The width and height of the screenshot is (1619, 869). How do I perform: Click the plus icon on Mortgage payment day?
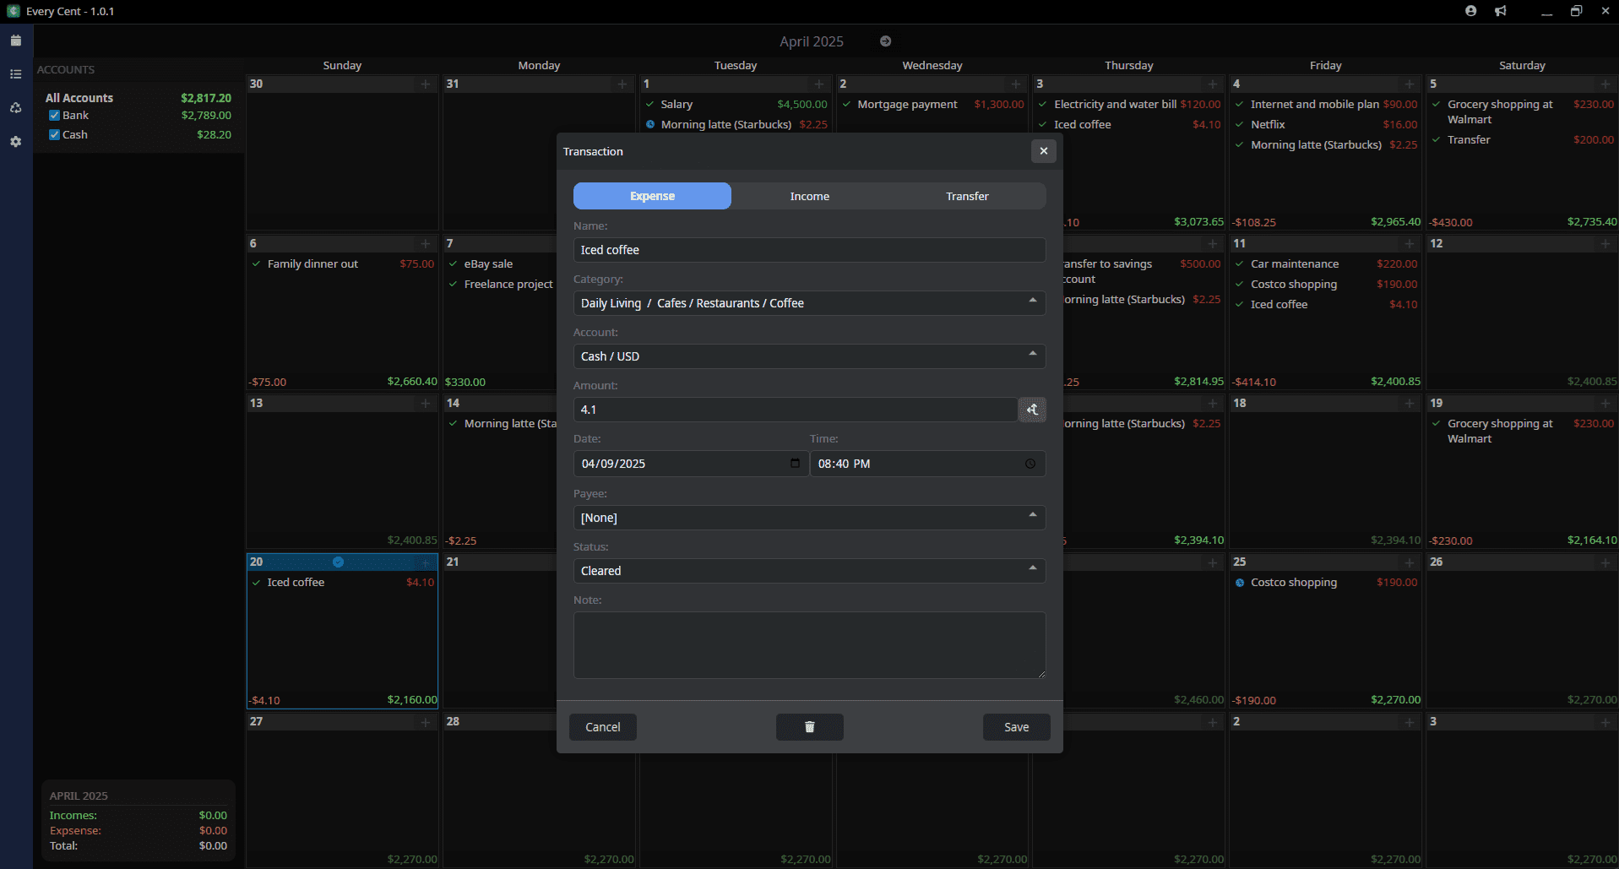(1016, 84)
